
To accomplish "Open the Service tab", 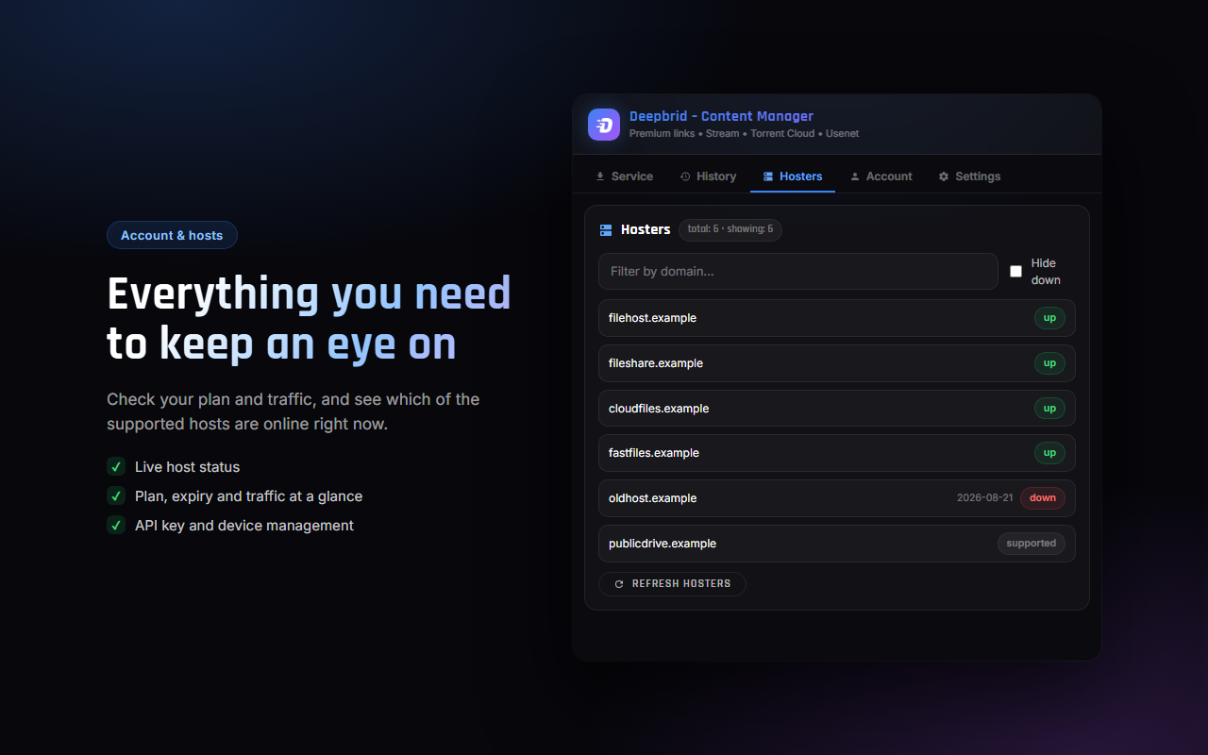I will [x=624, y=176].
